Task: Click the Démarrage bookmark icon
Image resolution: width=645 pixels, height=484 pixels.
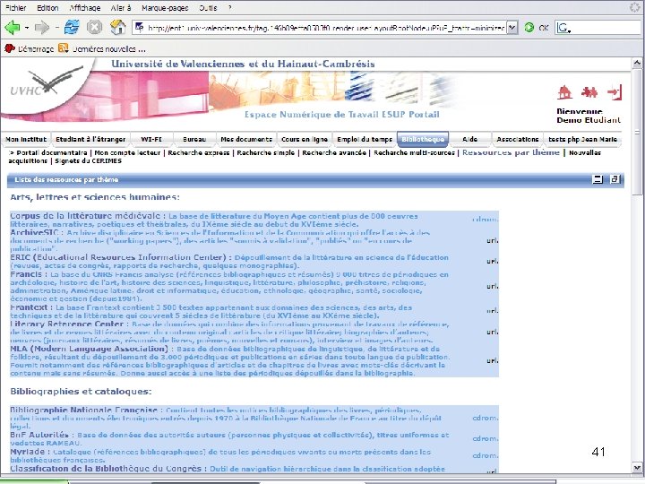Action: [x=10, y=48]
